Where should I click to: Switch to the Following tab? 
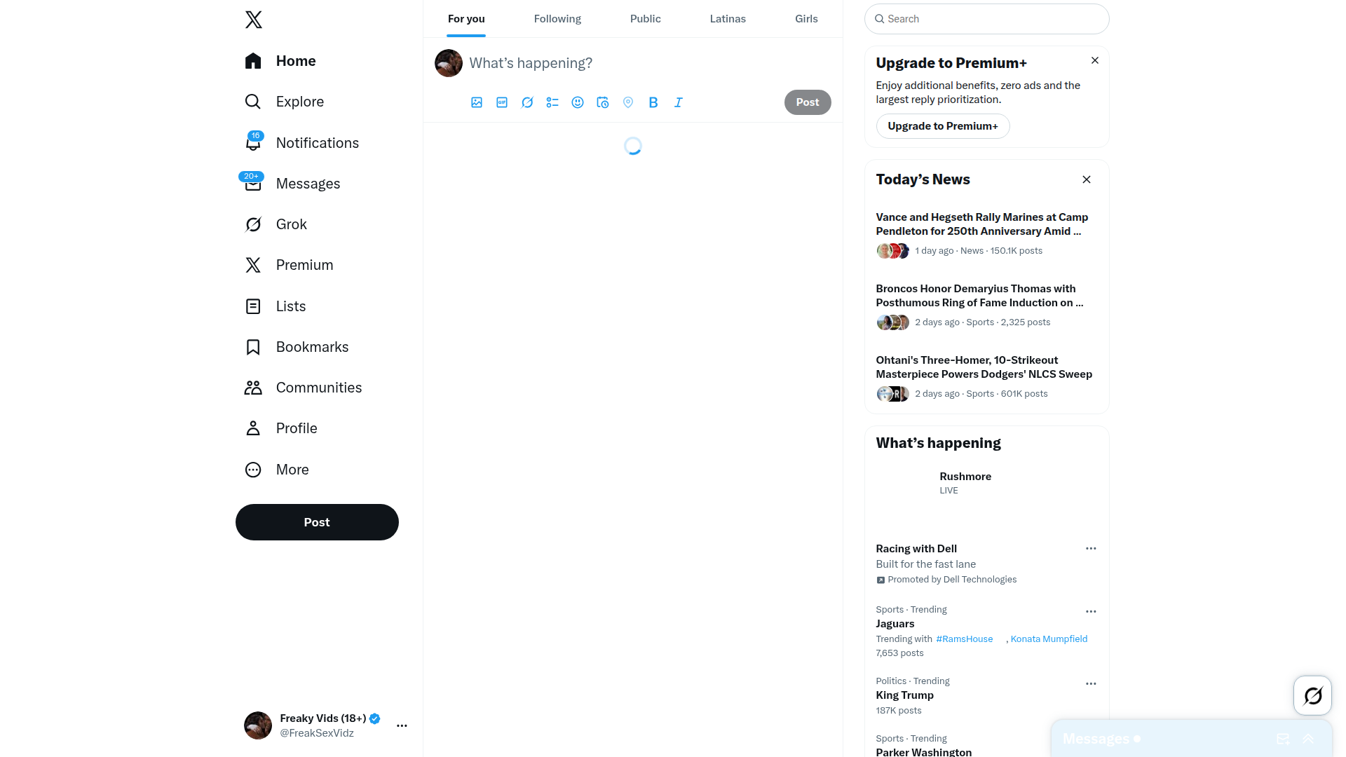click(x=557, y=19)
